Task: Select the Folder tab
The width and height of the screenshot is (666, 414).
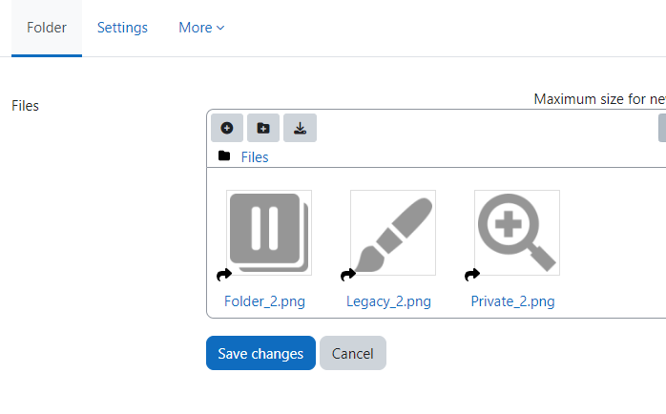Action: [x=47, y=28]
